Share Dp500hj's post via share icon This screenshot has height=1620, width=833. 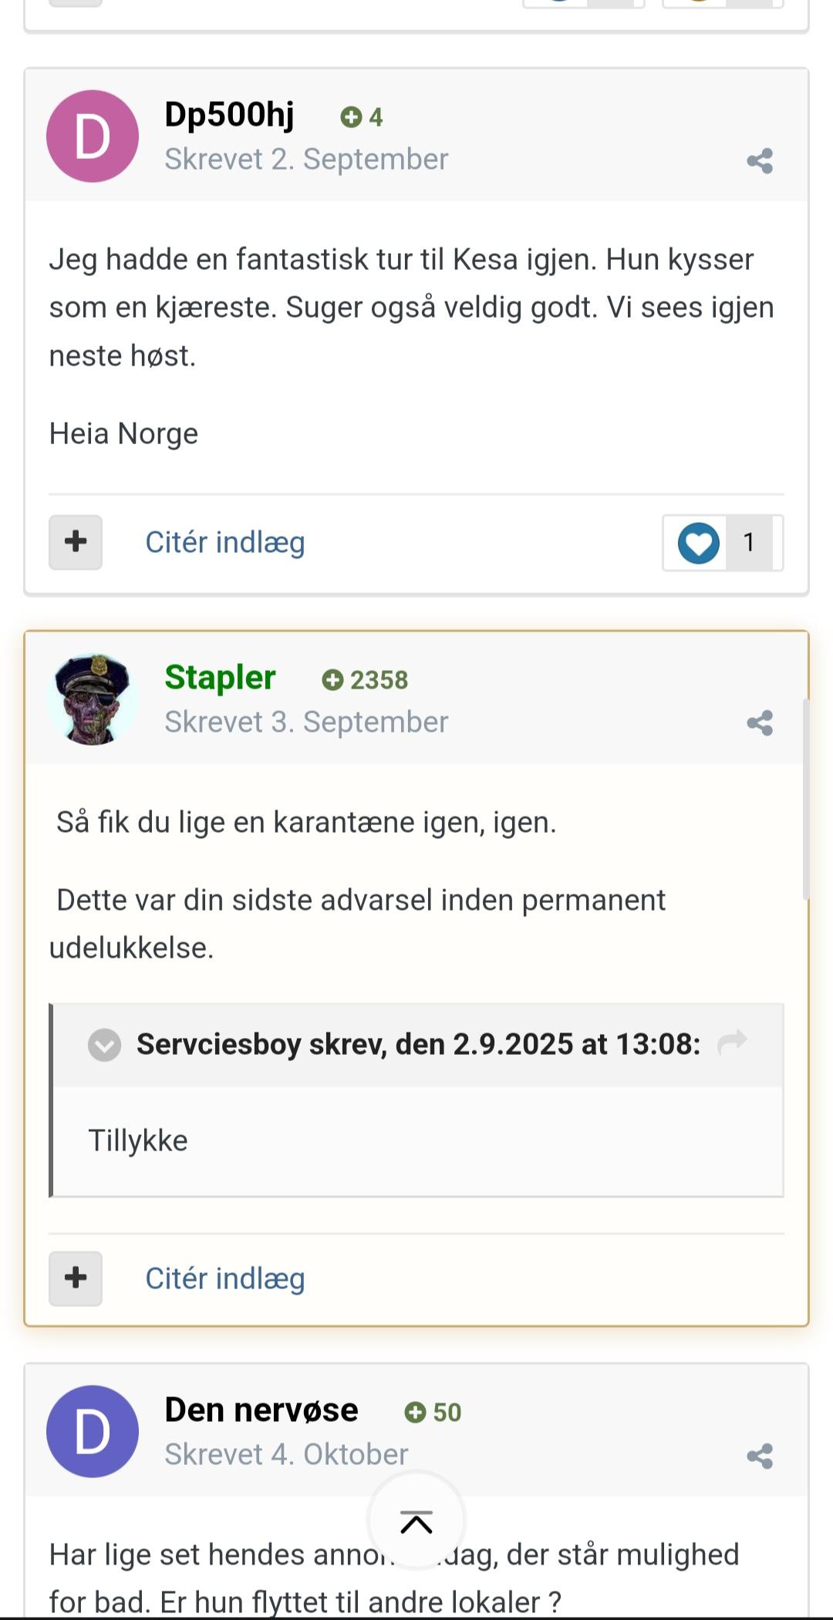(760, 161)
